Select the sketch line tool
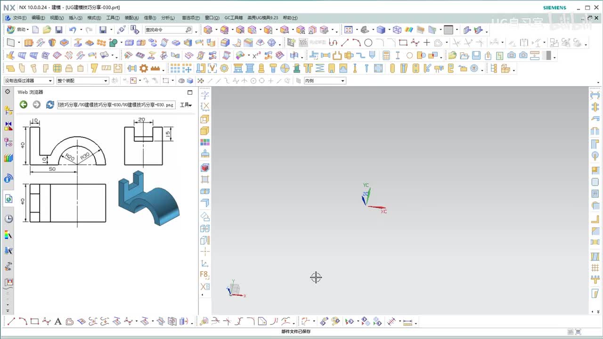603x339 pixels. (345, 43)
